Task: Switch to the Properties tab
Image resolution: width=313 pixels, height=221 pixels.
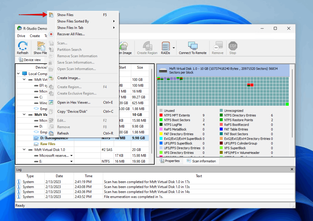Action: (170, 161)
